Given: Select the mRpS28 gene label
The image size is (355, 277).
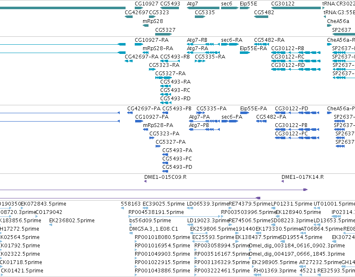Looking at the screenshot, I should 153,21.
